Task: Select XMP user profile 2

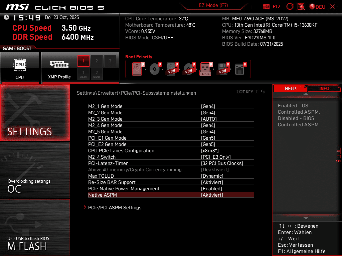Action: [x=97, y=74]
